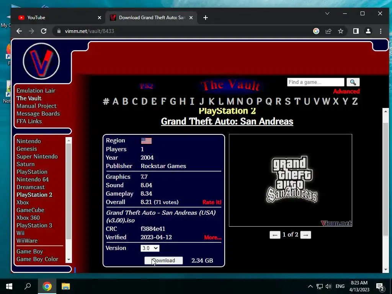Go back to the previous page
392x294 pixels.
19,31
